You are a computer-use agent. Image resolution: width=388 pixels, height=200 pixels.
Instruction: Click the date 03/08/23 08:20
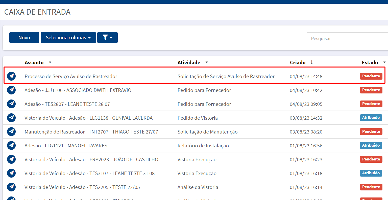point(306,132)
